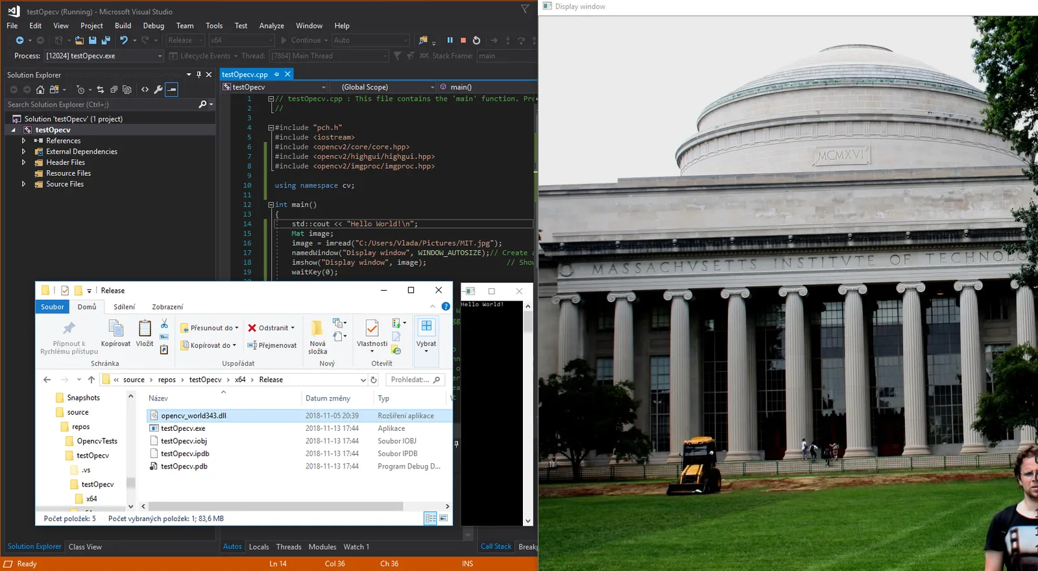Undo the last edit in Visual Studio
This screenshot has width=1038, height=571.
point(123,40)
